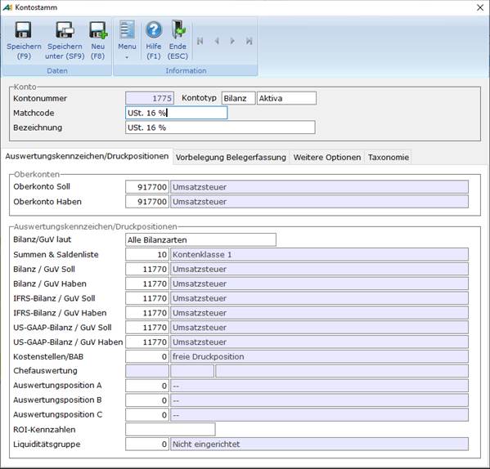Click Auswertungsposition B number field
The width and height of the screenshot is (490, 469).
point(147,400)
